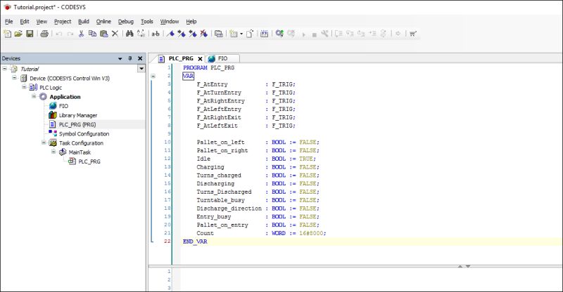The width and height of the screenshot is (563, 292).
Task: Click the wrench toolbar icon
Action: (x=324, y=34)
